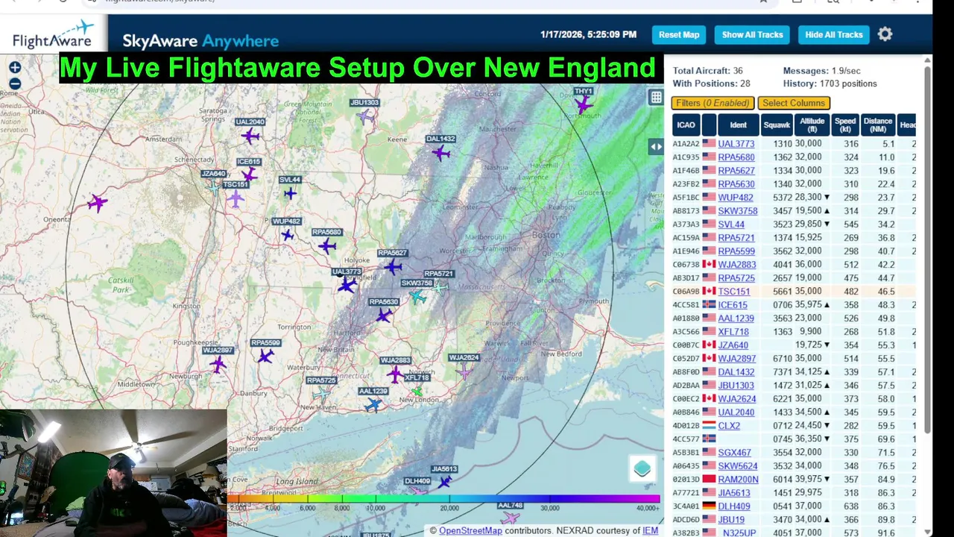Click the CLX2 flight link

tap(729, 426)
